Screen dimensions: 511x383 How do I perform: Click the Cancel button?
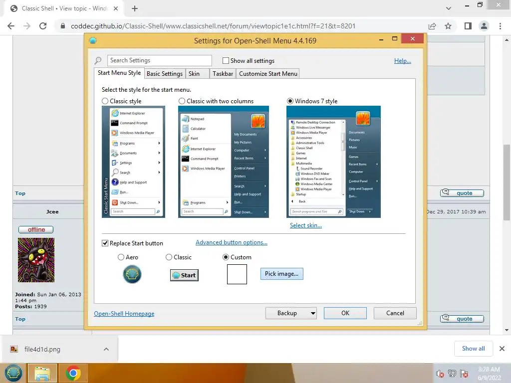coord(395,313)
